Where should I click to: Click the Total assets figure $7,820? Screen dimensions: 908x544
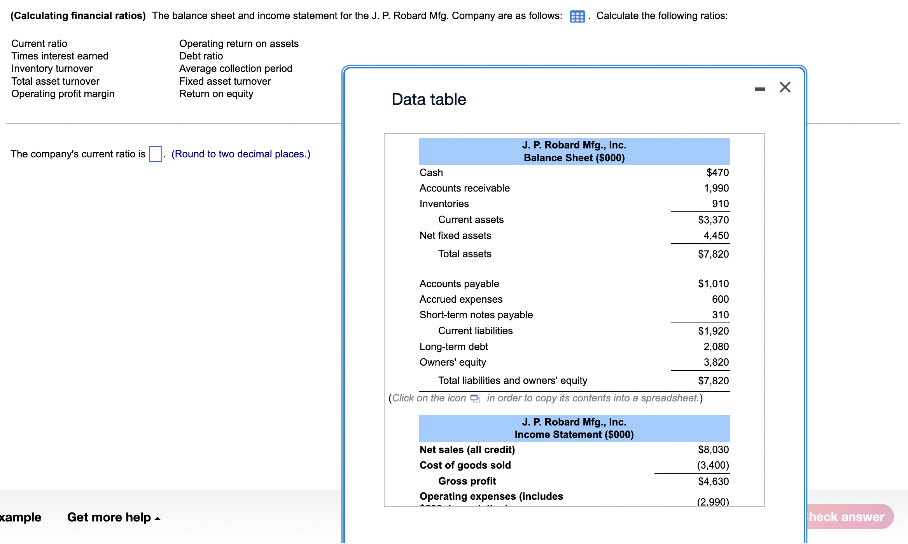pyautogui.click(x=714, y=254)
